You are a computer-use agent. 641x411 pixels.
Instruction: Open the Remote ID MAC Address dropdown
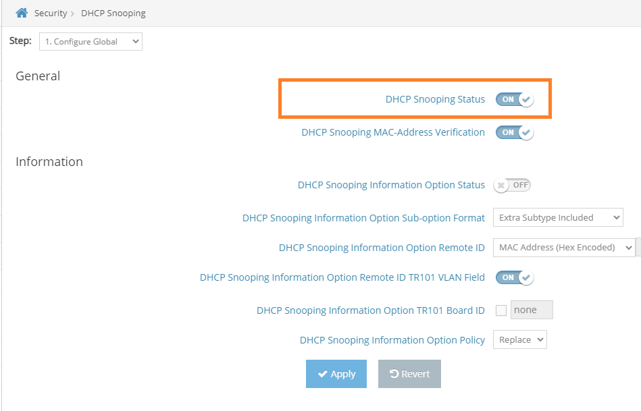(x=563, y=248)
